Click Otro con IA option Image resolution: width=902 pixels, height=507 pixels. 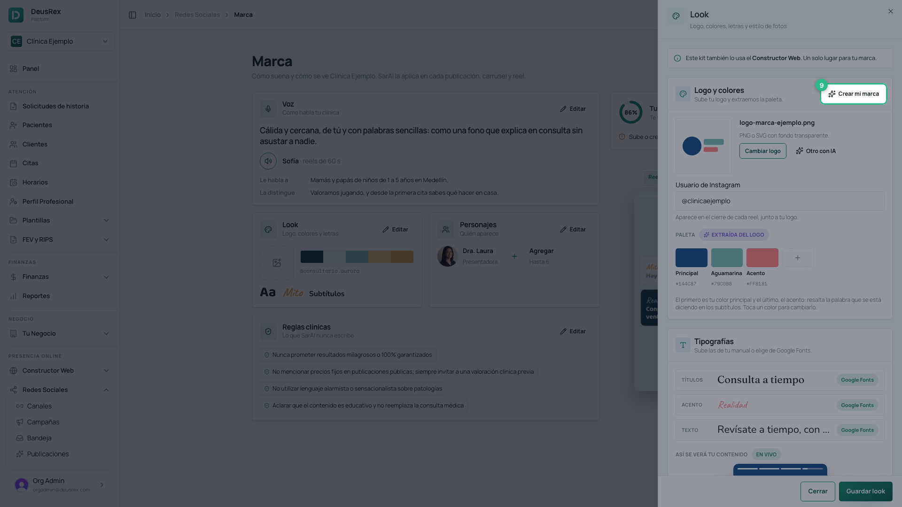point(816,151)
